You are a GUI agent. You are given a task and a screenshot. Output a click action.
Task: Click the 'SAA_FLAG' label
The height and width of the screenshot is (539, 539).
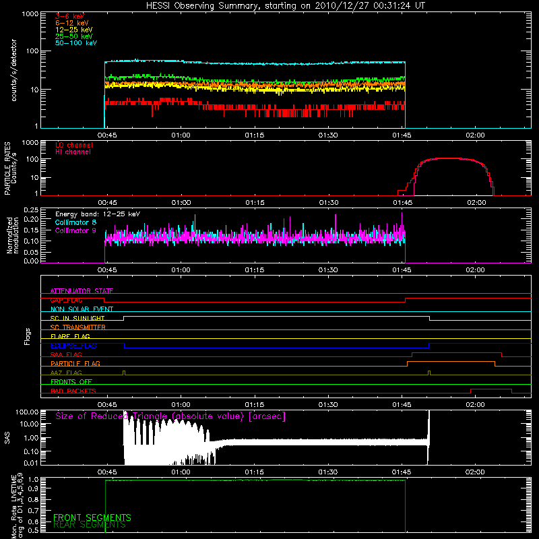tap(66, 354)
